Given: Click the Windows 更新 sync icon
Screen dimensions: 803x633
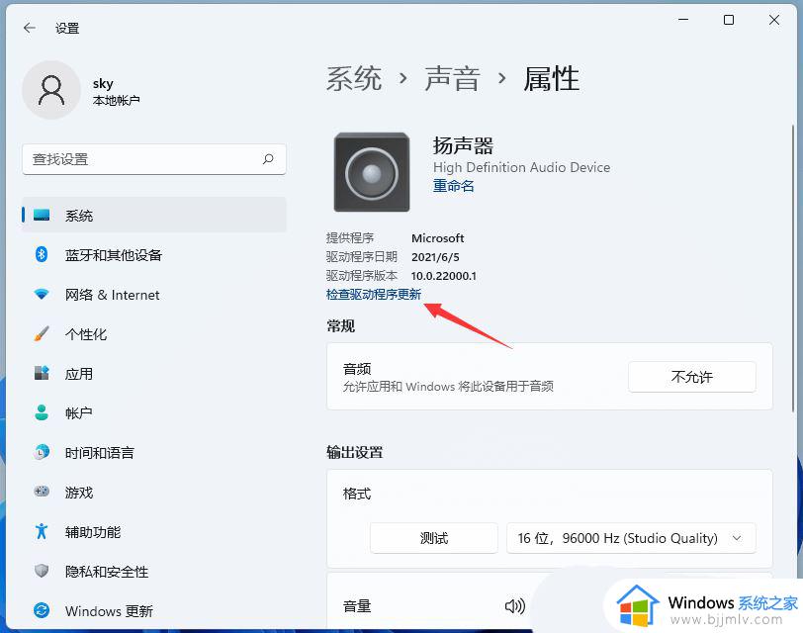Looking at the screenshot, I should tap(42, 610).
